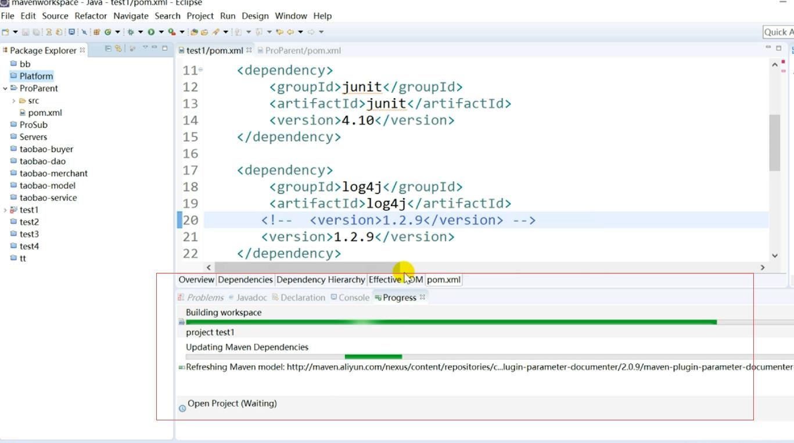
Task: Select the pom.xml source tab
Action: pos(444,279)
